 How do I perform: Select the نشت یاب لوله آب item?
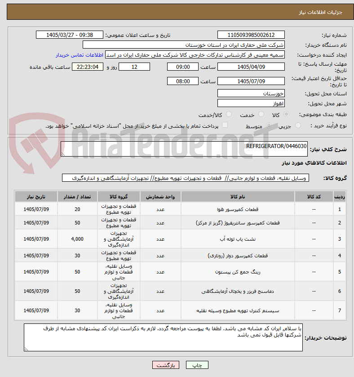(238, 239)
